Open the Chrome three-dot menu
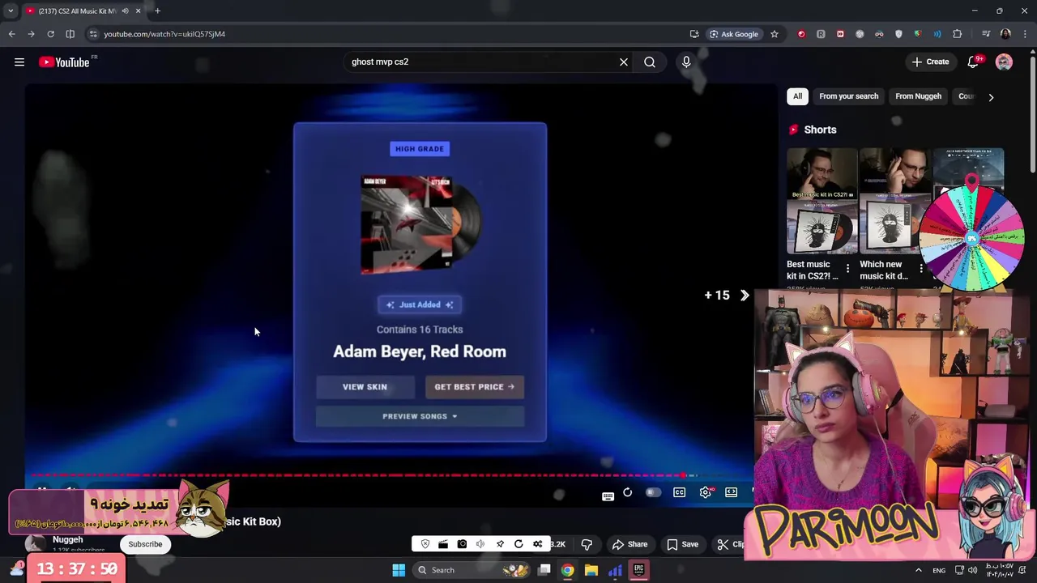The width and height of the screenshot is (1037, 583). [1026, 34]
